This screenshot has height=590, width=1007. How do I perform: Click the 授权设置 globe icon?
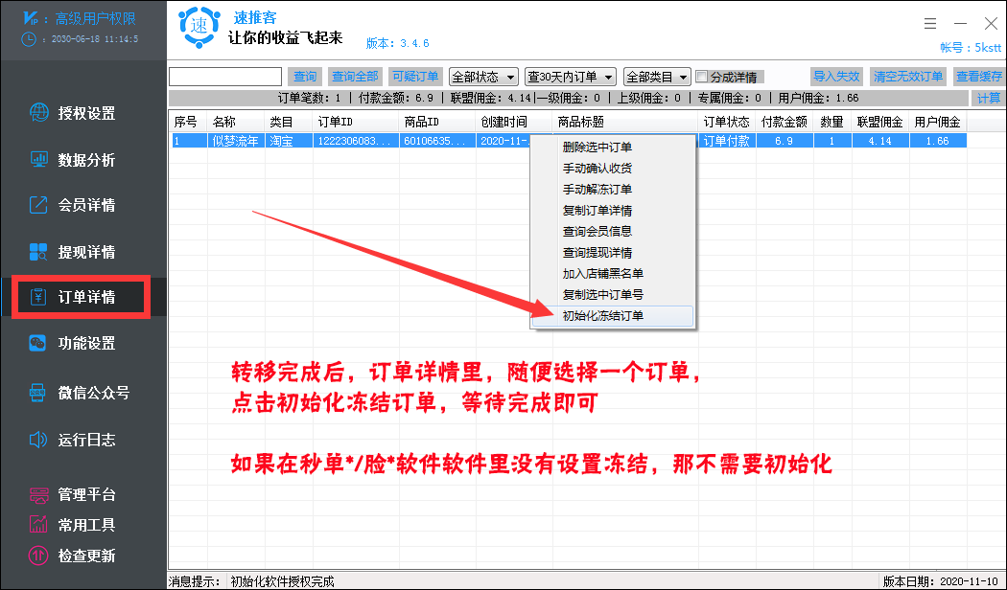[x=39, y=112]
